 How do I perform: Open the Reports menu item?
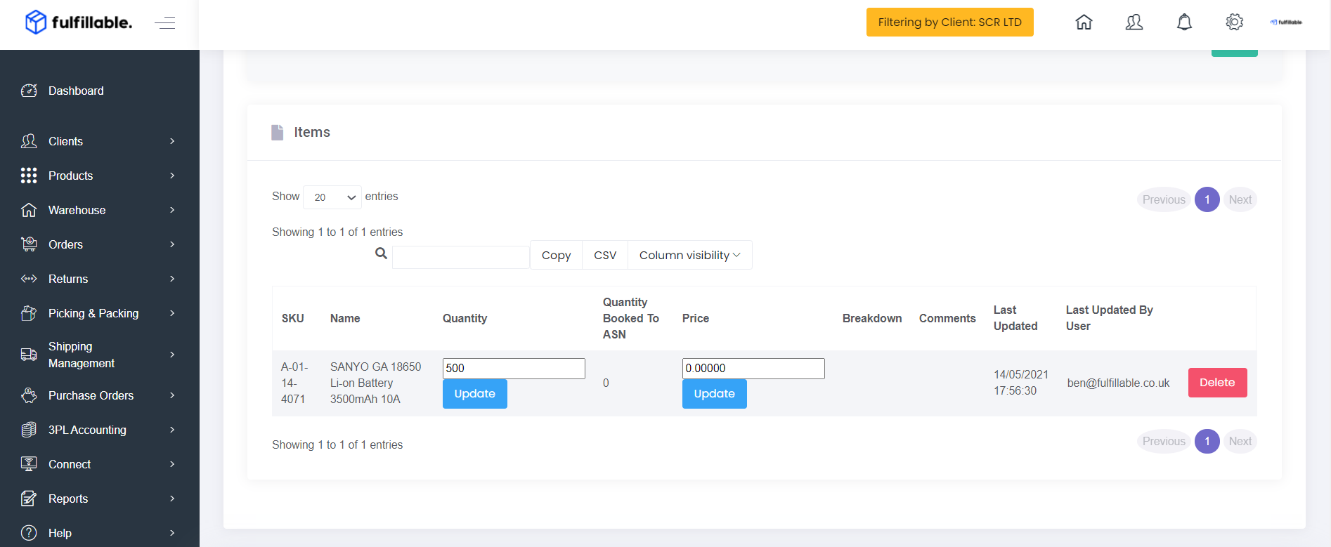tap(100, 499)
